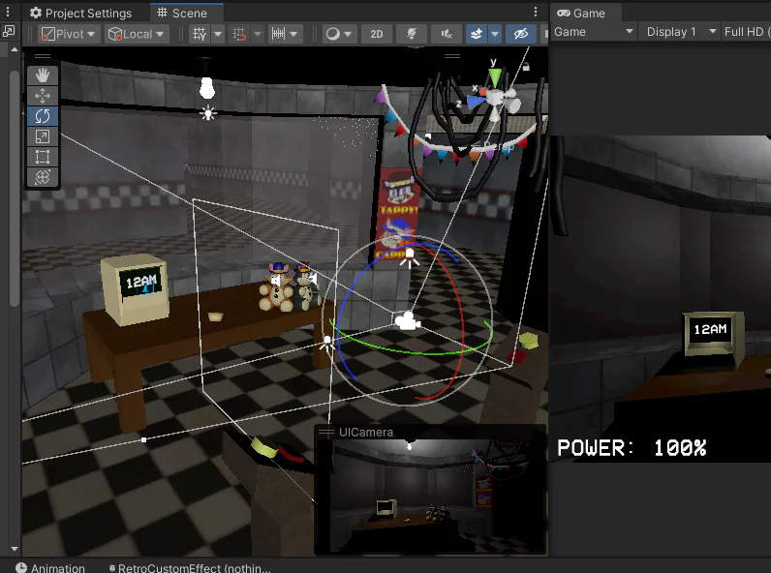Select the light bulb gizmo near ceiling
The image size is (771, 573).
point(207,88)
